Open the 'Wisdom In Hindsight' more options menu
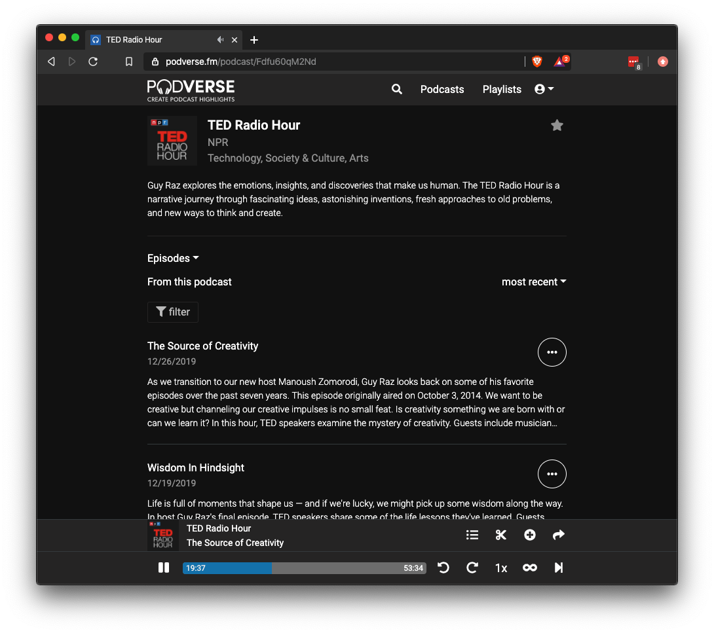Screen dimensions: 714x633 pos(552,474)
